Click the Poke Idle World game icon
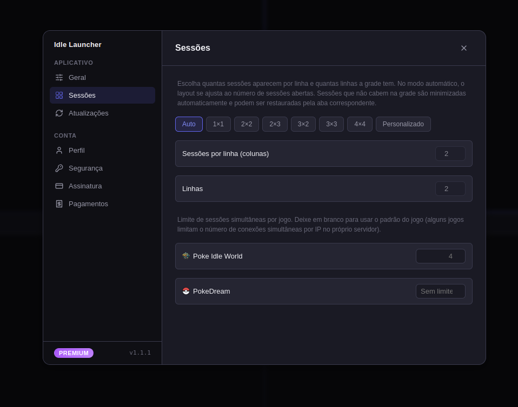Screen dimensions: 518x407 tap(186, 256)
